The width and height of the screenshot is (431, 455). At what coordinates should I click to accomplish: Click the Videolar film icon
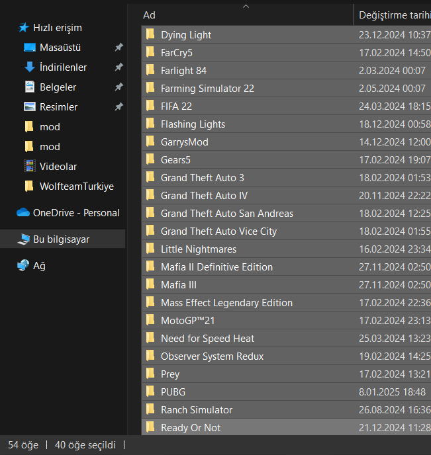[30, 167]
